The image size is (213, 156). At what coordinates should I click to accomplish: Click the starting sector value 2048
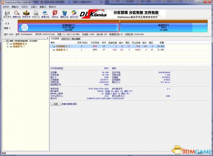106,85
